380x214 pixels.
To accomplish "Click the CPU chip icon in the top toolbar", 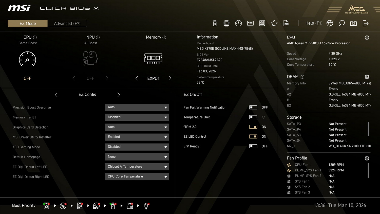I will pyautogui.click(x=226, y=23).
